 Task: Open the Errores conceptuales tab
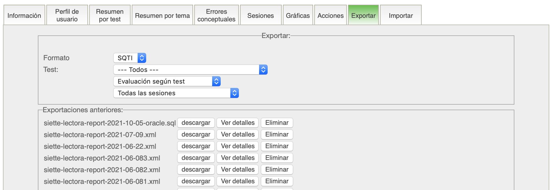[216, 15]
